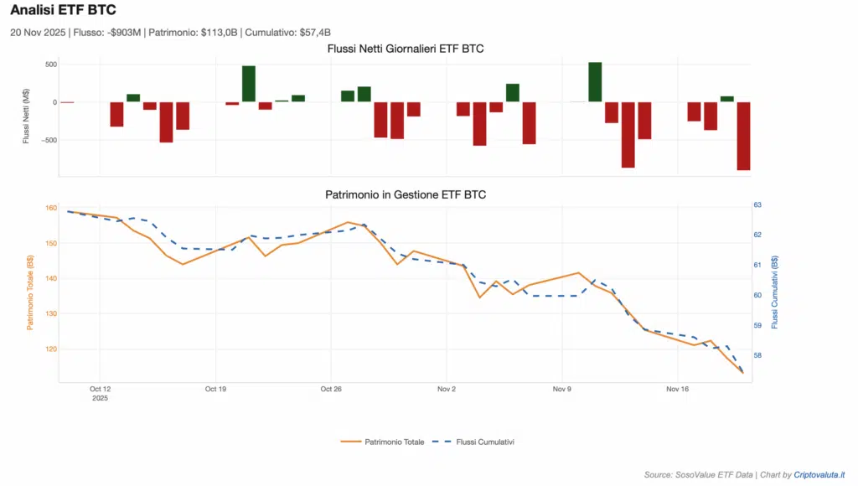This screenshot has height=486, width=858.
Task: Click the Patrimonio Totale (B$) axis label
Action: coord(30,292)
